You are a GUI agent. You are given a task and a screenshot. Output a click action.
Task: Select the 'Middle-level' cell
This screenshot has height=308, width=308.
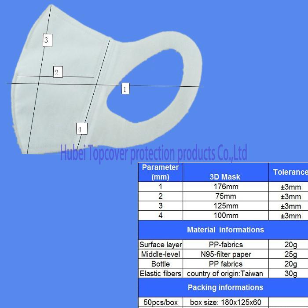coord(161,254)
